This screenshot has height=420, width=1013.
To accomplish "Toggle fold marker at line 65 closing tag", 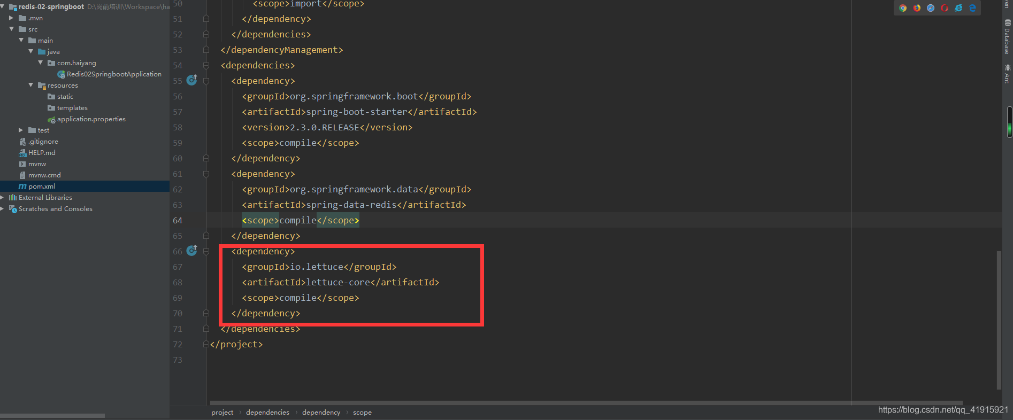I will (206, 236).
